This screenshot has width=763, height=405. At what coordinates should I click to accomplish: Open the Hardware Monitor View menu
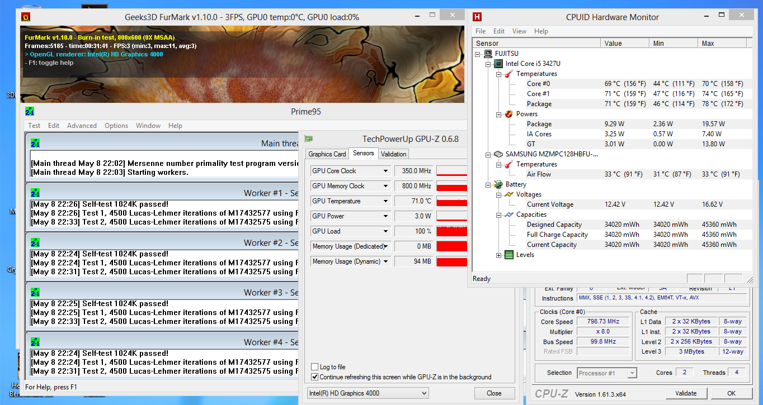[x=519, y=31]
